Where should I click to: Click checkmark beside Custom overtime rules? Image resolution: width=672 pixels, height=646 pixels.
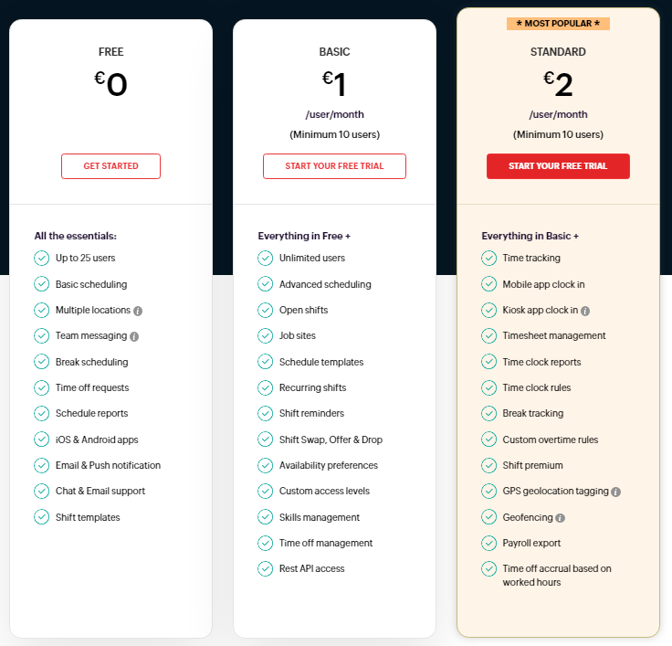(x=488, y=439)
